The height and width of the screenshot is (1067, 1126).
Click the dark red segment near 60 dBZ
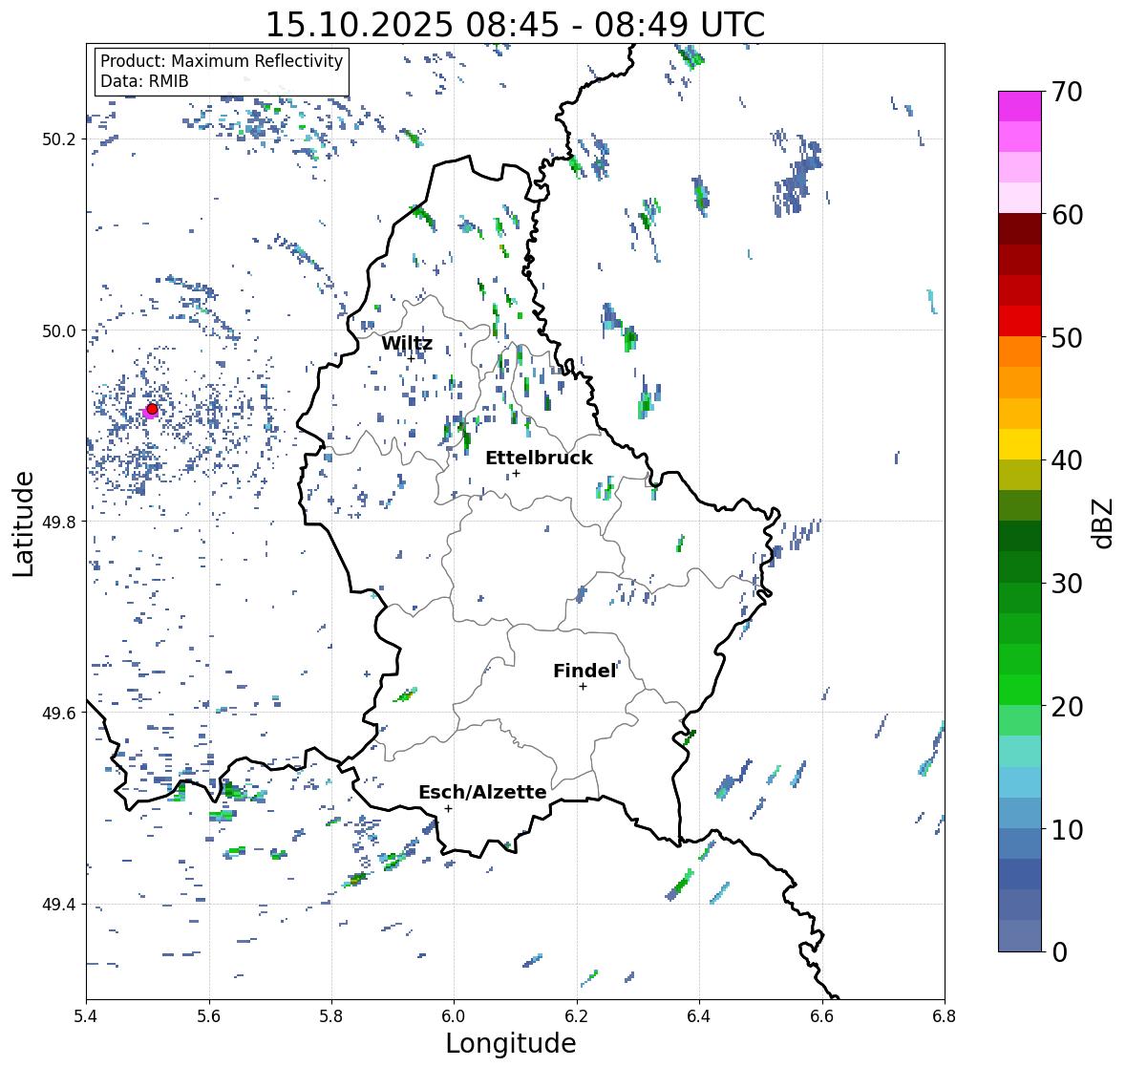tap(1020, 229)
